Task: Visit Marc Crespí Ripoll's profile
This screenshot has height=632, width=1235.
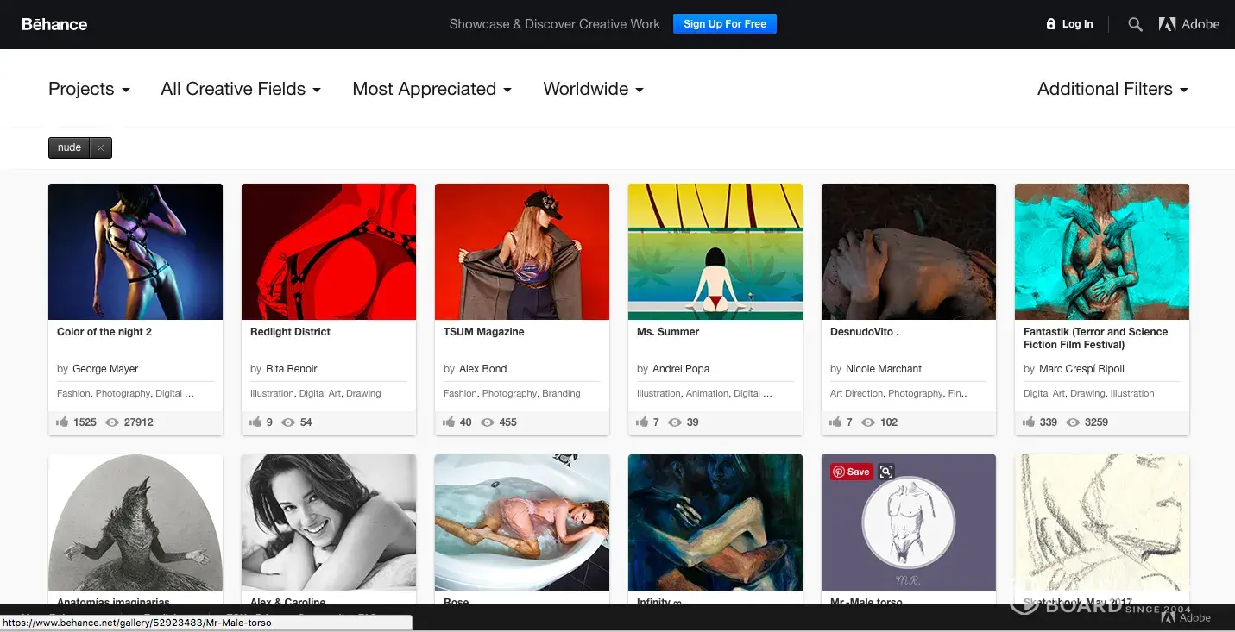Action: click(1081, 369)
